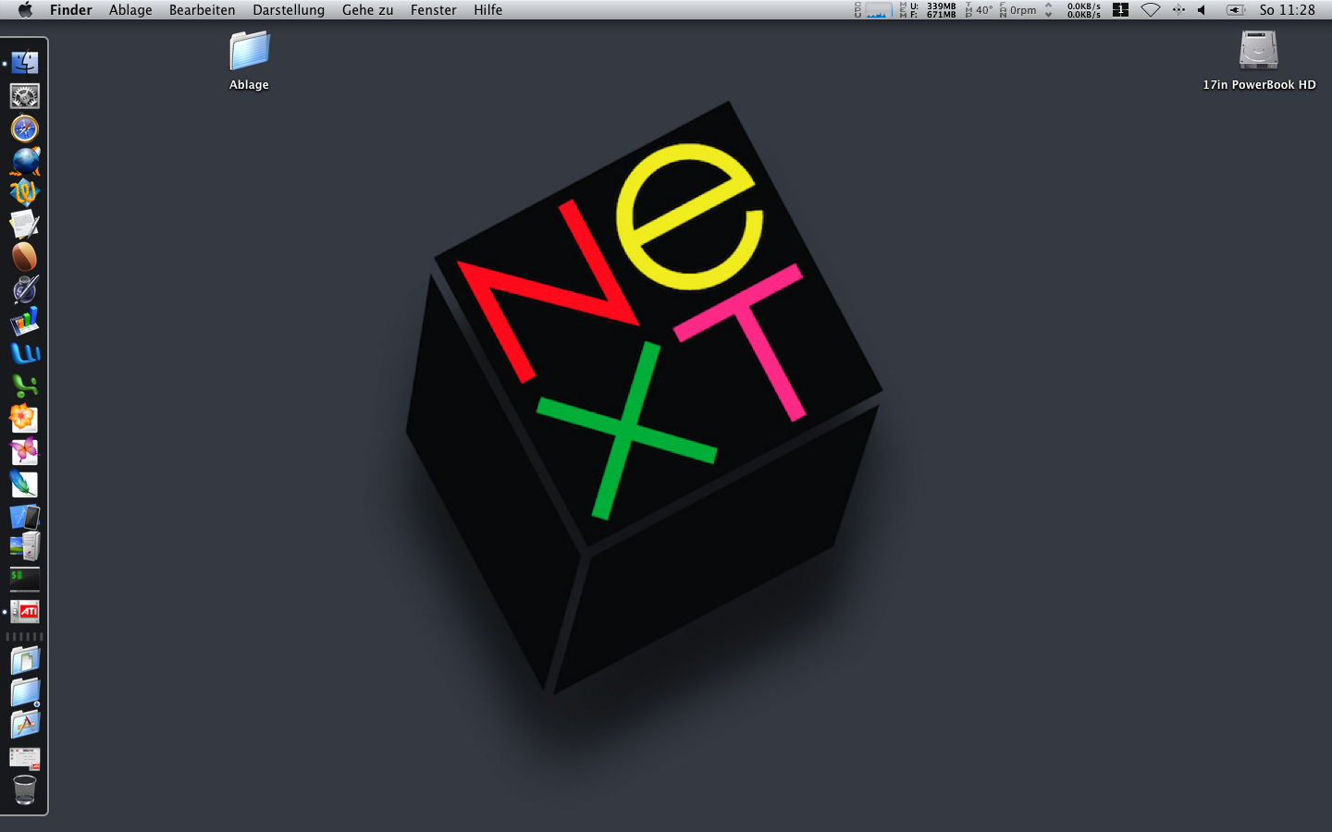Open the Applications folder in Dock
The width and height of the screenshot is (1332, 832).
[25, 725]
